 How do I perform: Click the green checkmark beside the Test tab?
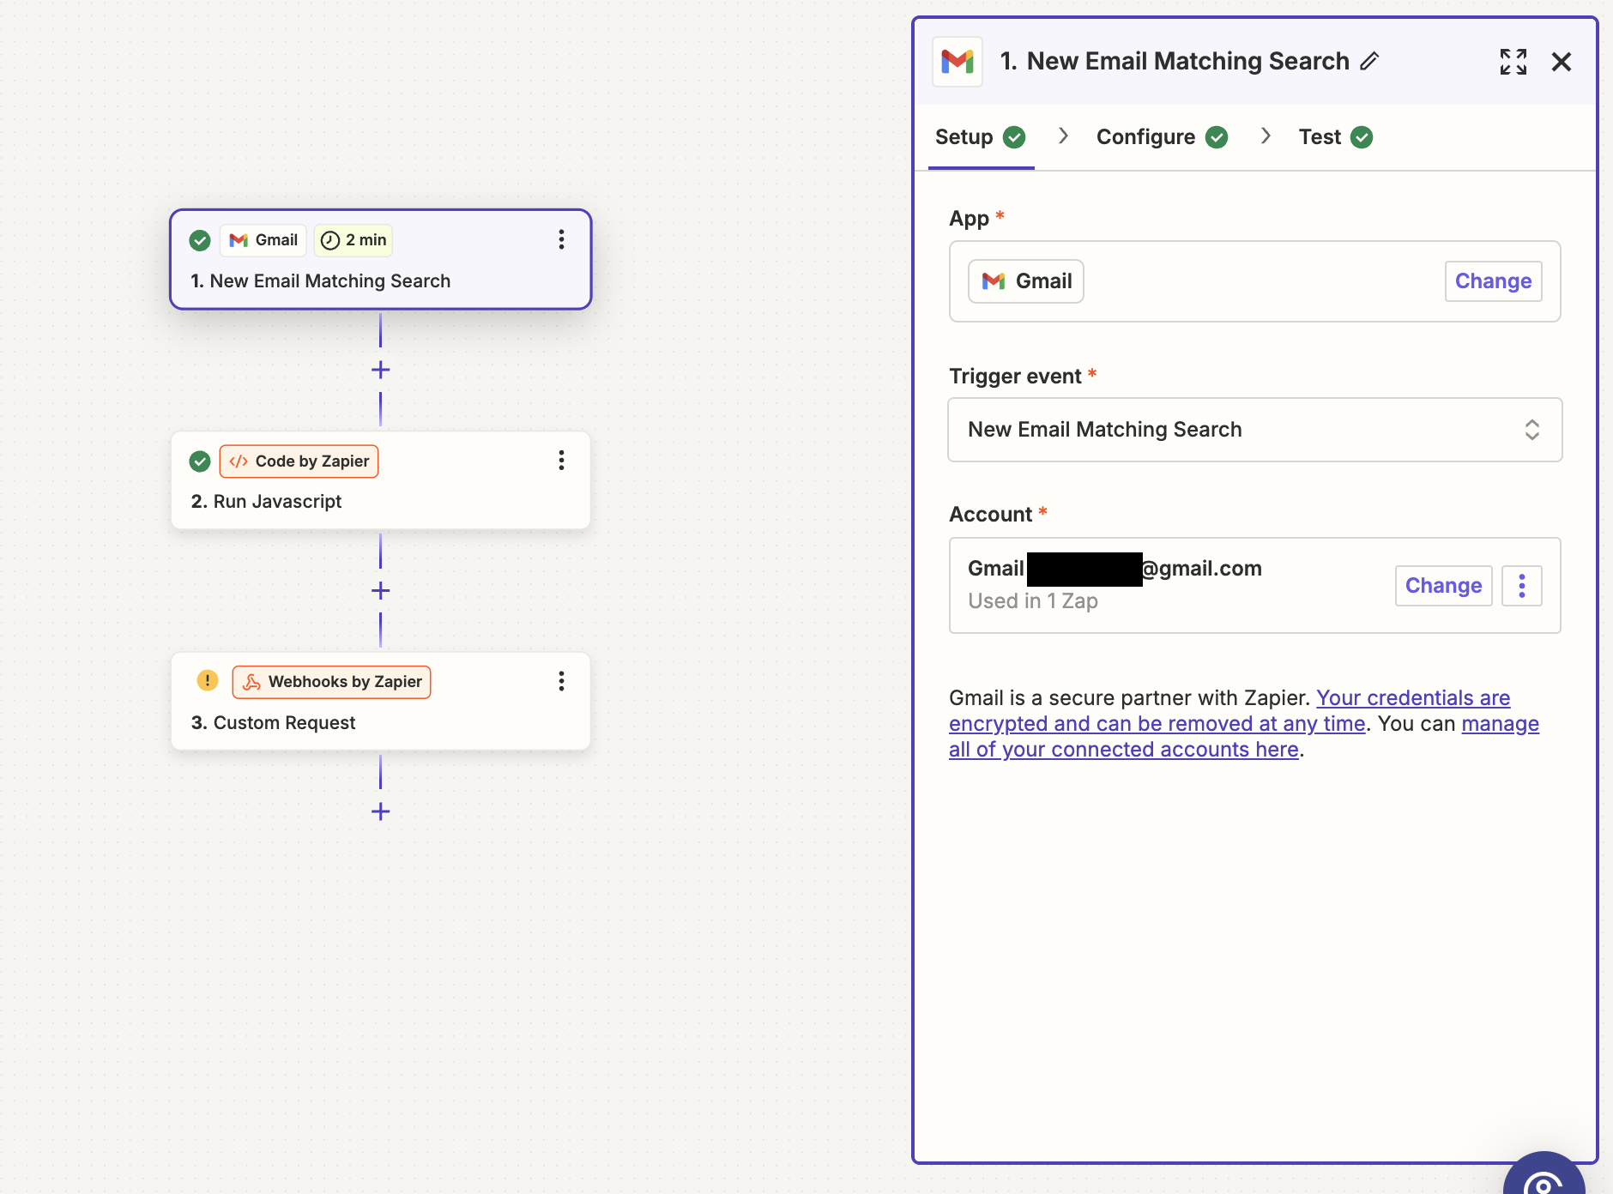(1361, 136)
